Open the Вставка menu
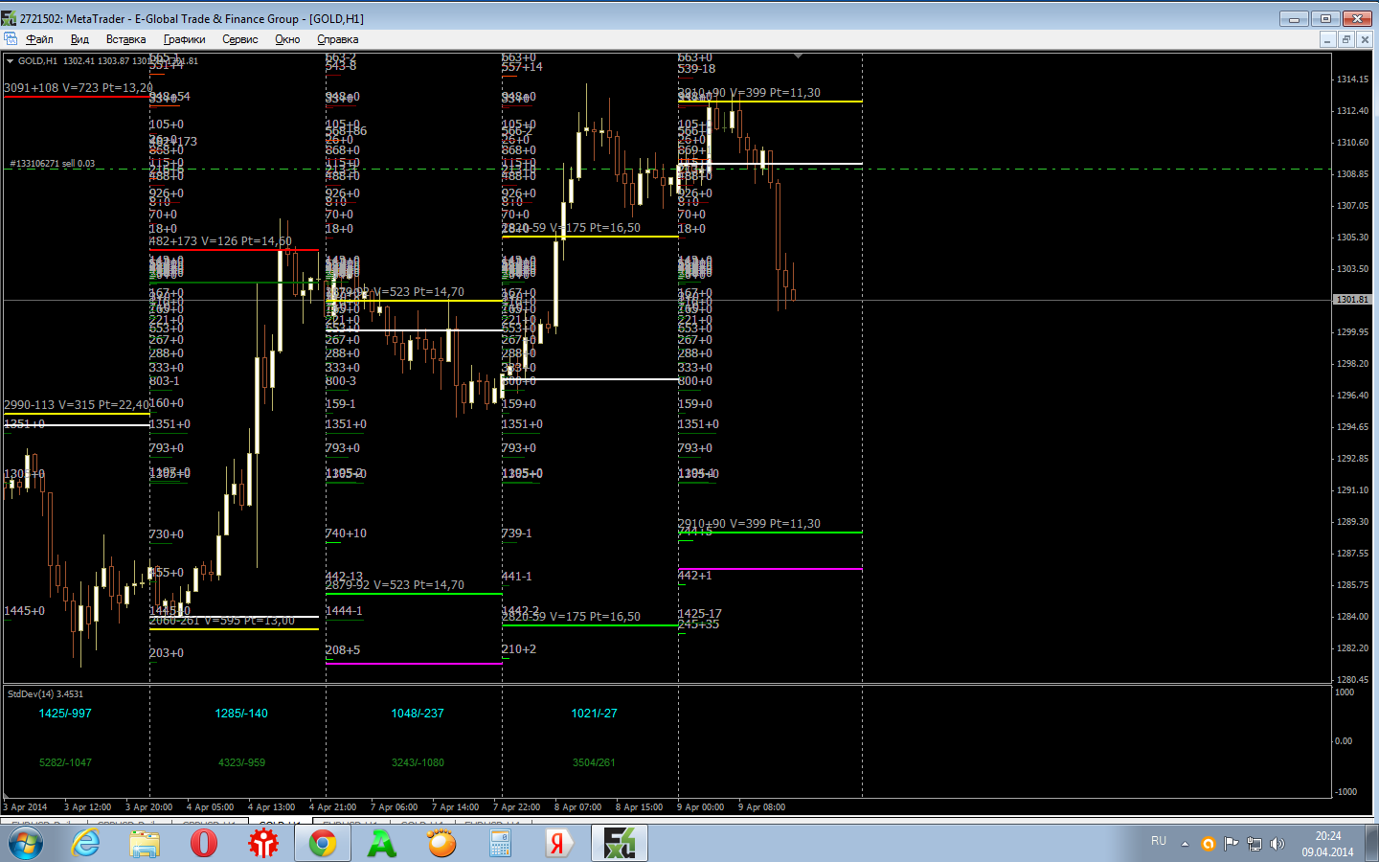The width and height of the screenshot is (1379, 862). [x=125, y=39]
